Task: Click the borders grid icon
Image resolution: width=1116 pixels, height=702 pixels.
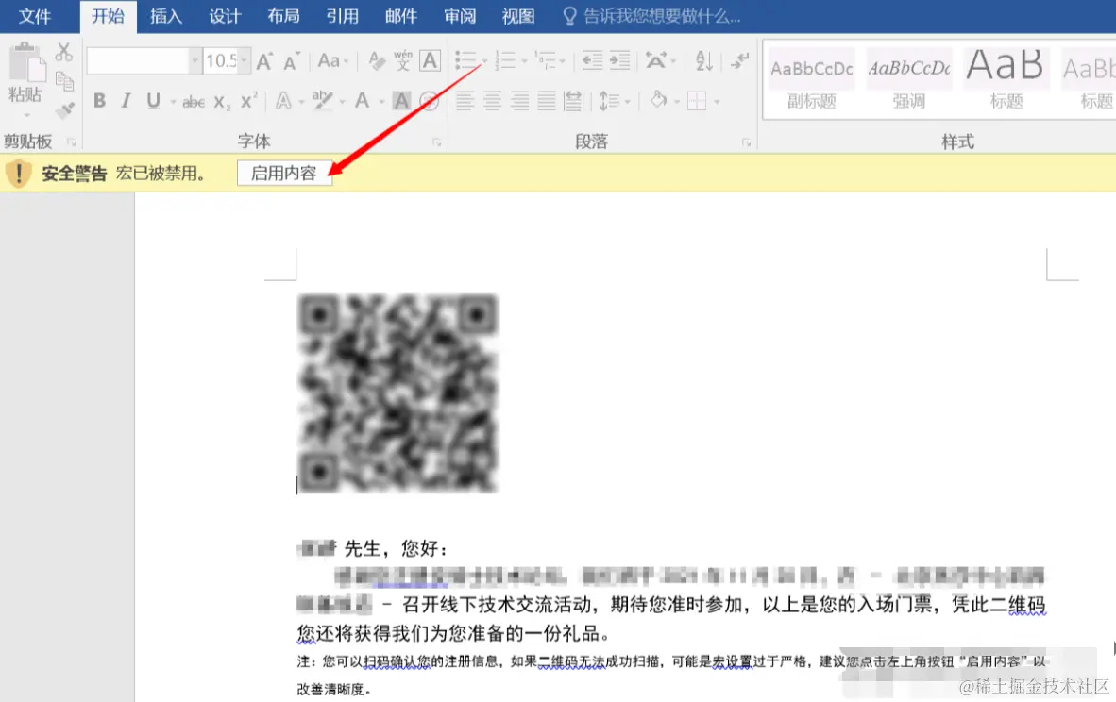Action: [697, 101]
